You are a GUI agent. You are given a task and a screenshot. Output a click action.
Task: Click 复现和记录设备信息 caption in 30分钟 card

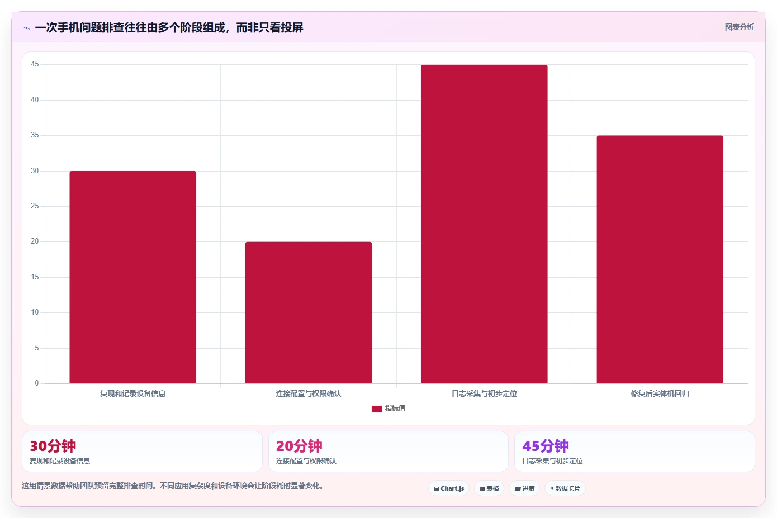(x=60, y=461)
